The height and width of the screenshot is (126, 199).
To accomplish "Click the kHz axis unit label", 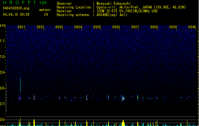I will pos(3,26).
